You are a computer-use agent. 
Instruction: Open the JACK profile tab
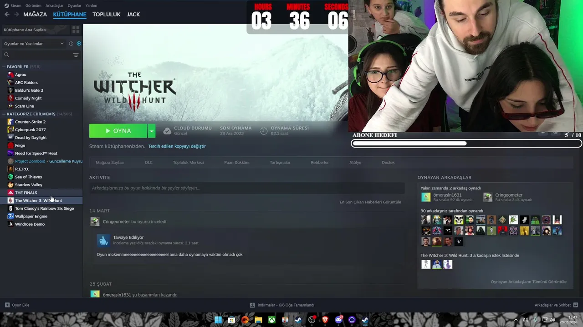[133, 15]
